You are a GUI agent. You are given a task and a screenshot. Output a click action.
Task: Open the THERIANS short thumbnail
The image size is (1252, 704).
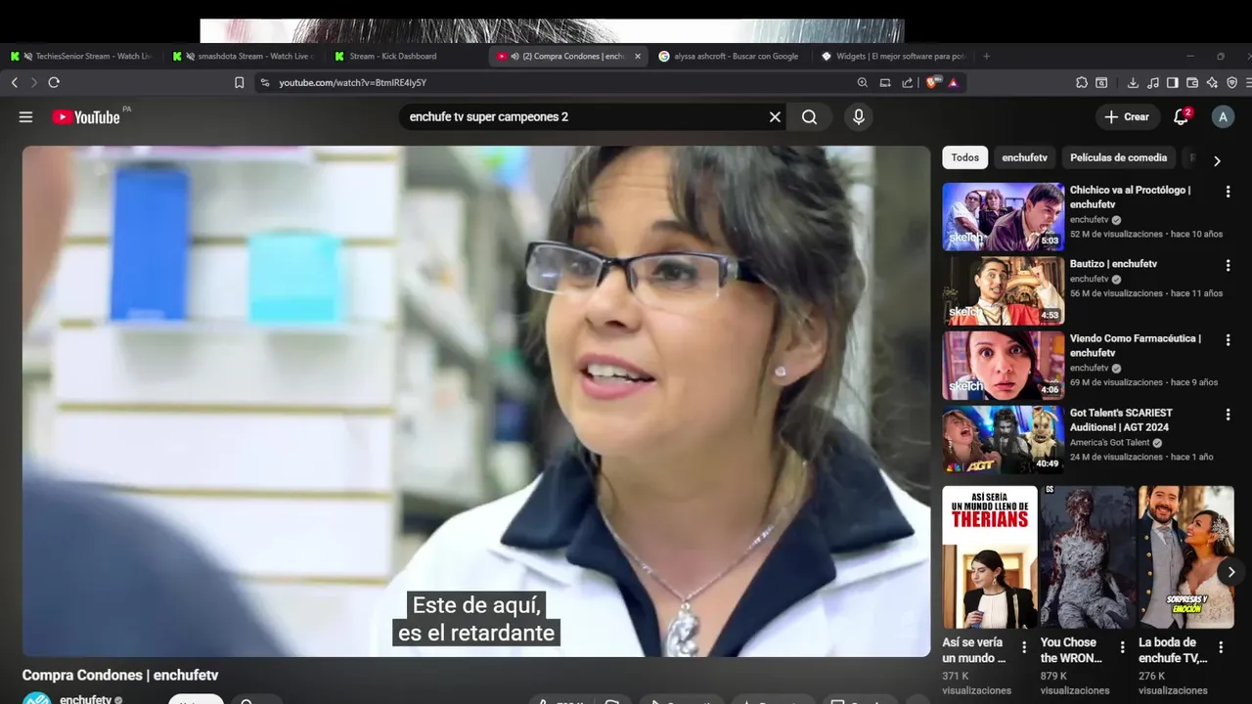click(990, 556)
